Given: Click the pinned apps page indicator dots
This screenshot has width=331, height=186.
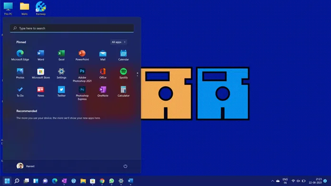Looking at the screenshot, I should [137, 74].
